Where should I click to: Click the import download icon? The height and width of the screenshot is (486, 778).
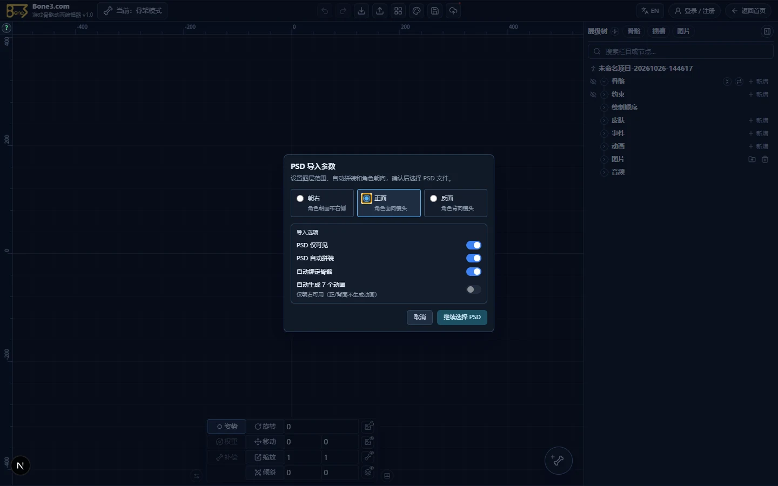pyautogui.click(x=361, y=11)
